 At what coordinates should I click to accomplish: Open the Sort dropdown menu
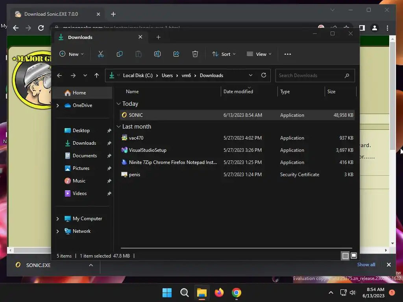point(224,54)
